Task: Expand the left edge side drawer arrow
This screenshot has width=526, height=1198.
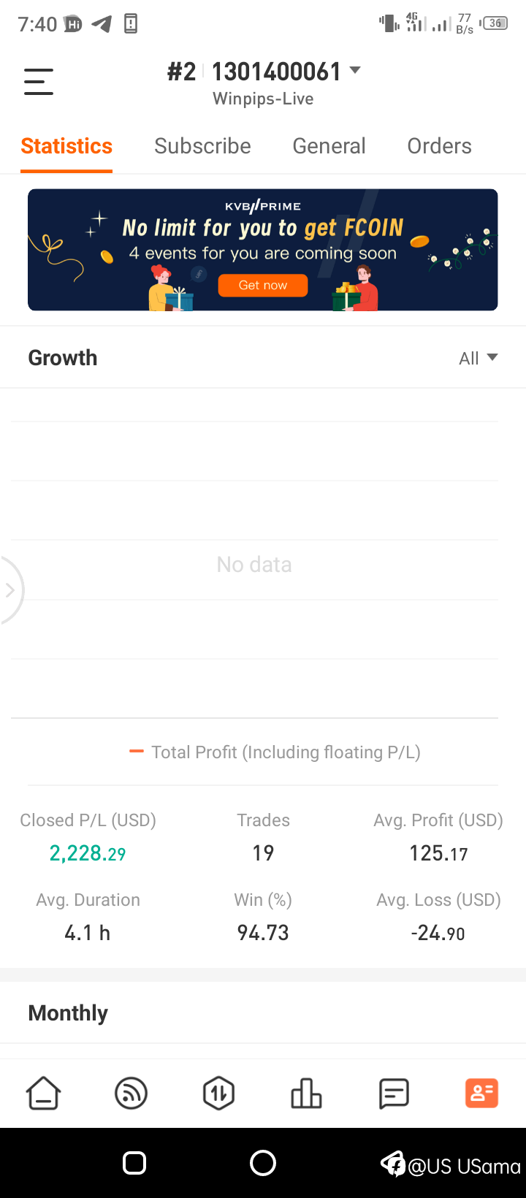Action: (x=10, y=590)
